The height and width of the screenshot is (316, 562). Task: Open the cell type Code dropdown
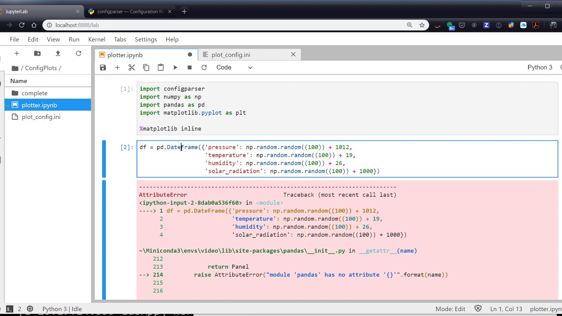(234, 68)
